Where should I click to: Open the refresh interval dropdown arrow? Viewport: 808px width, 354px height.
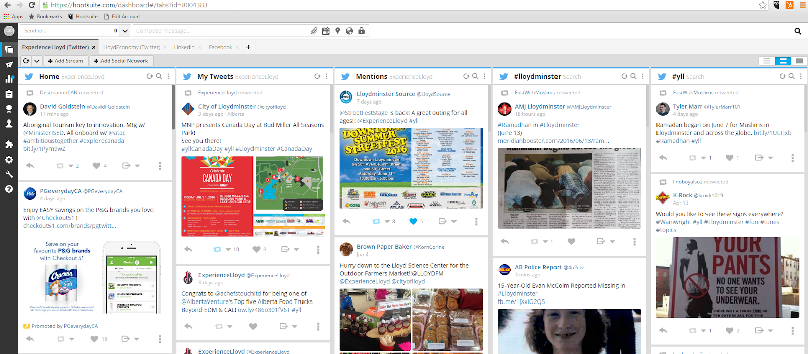pos(37,61)
